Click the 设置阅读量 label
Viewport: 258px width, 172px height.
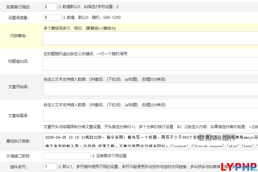click(x=18, y=18)
